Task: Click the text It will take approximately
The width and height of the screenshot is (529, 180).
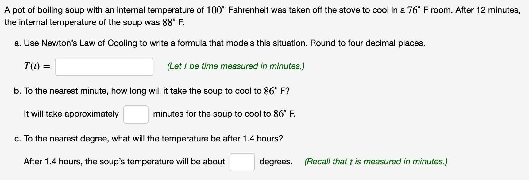Action: (x=71, y=114)
